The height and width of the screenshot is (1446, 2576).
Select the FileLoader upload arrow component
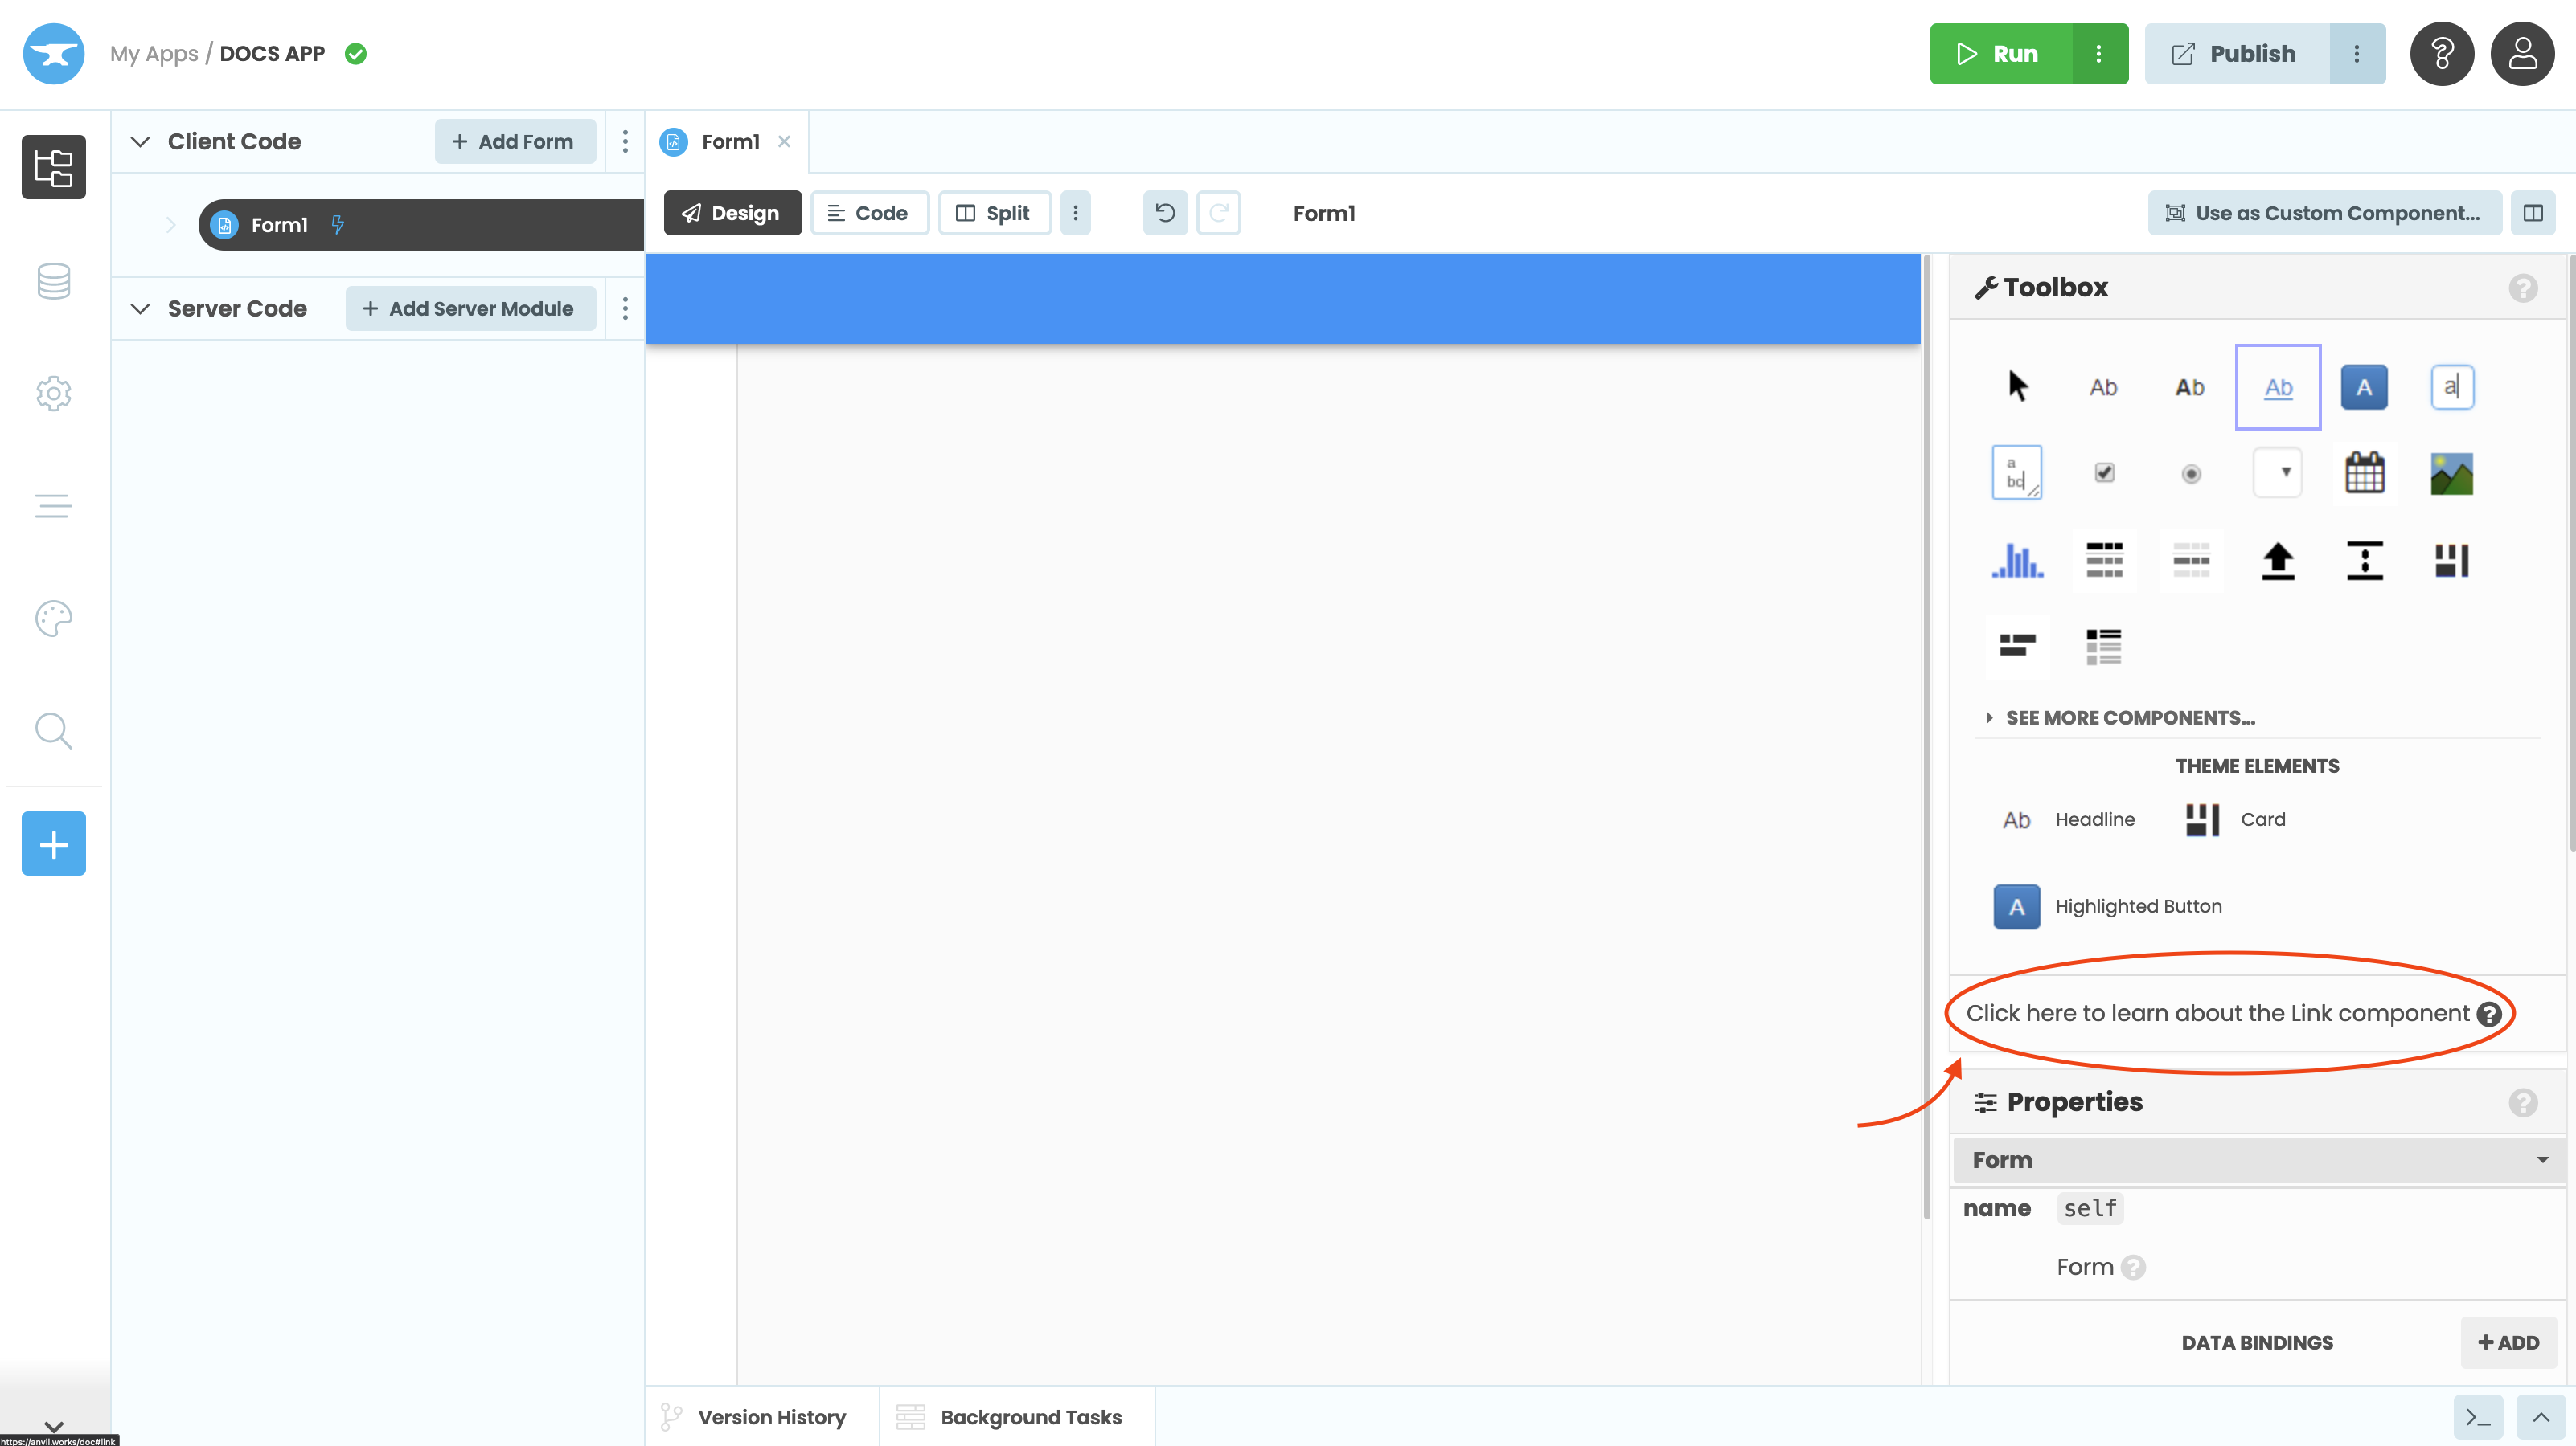pyautogui.click(x=2277, y=561)
